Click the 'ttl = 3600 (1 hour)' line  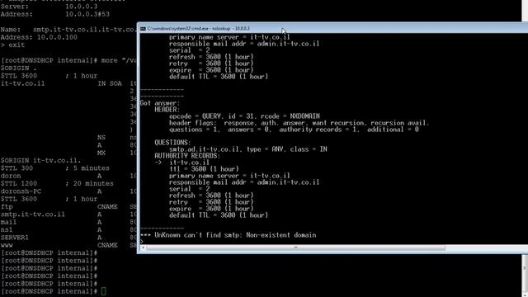pos(204,169)
